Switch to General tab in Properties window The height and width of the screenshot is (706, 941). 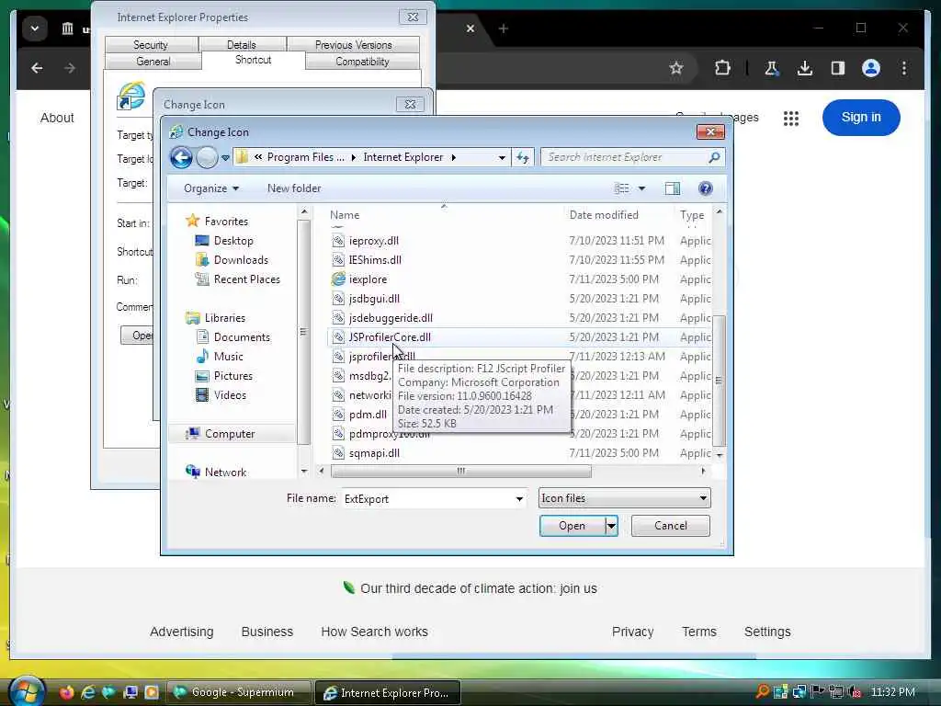point(153,62)
